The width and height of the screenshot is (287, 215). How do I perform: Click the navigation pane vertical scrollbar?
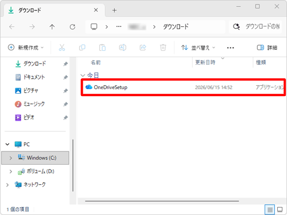[73, 165]
